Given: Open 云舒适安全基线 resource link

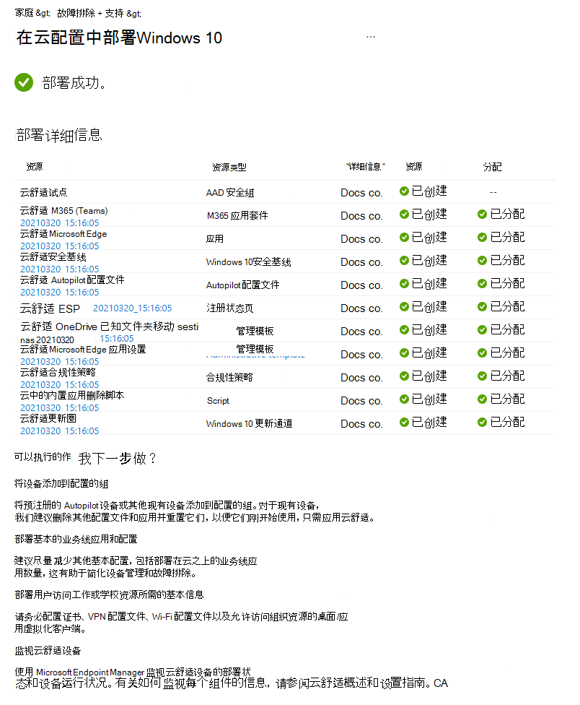Looking at the screenshot, I should tap(59, 263).
